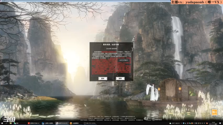Click the taskbar clock and date
Image resolution: width=223 pixels, height=125 pixels.
point(213,123)
